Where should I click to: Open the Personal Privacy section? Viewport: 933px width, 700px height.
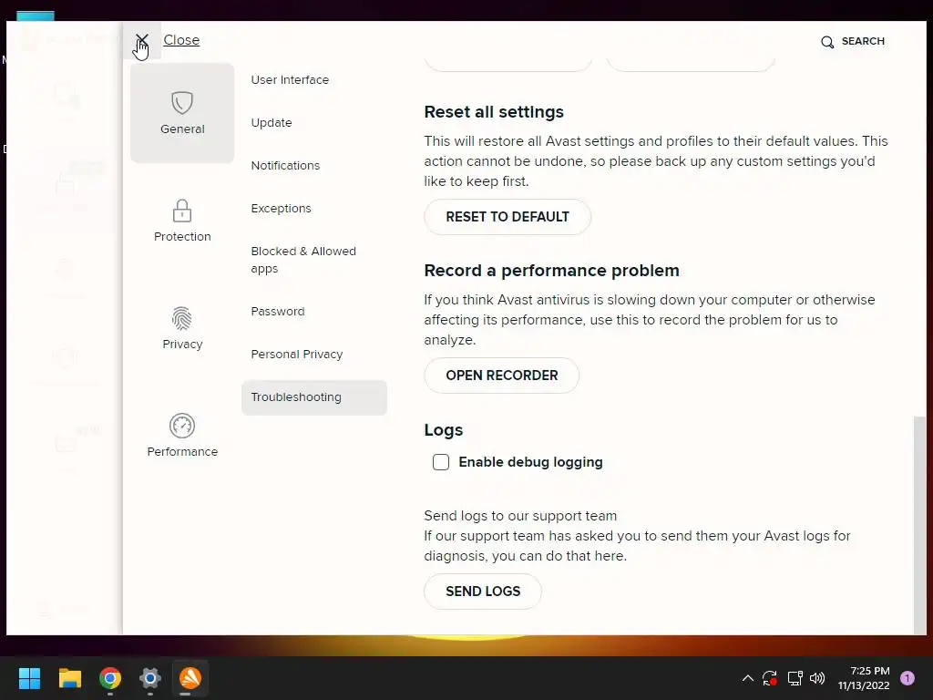(x=296, y=355)
